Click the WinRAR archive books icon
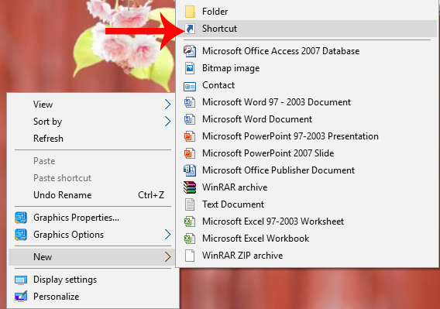The width and height of the screenshot is (440, 309). point(190,187)
